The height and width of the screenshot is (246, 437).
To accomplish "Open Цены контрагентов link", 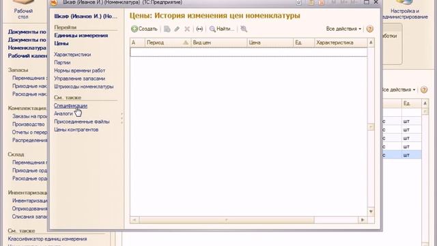I will point(76,130).
